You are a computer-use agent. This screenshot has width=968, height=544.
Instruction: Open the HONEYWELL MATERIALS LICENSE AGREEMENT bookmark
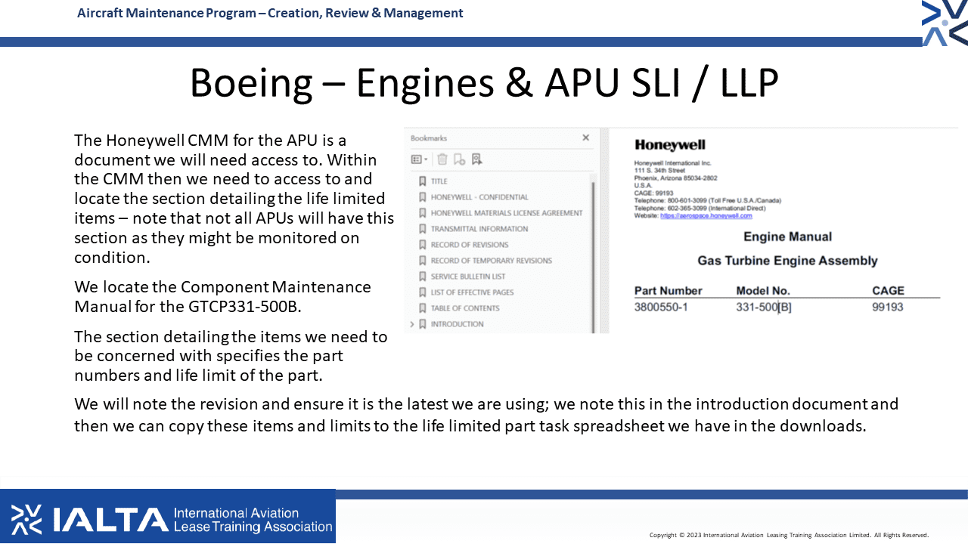tap(507, 213)
